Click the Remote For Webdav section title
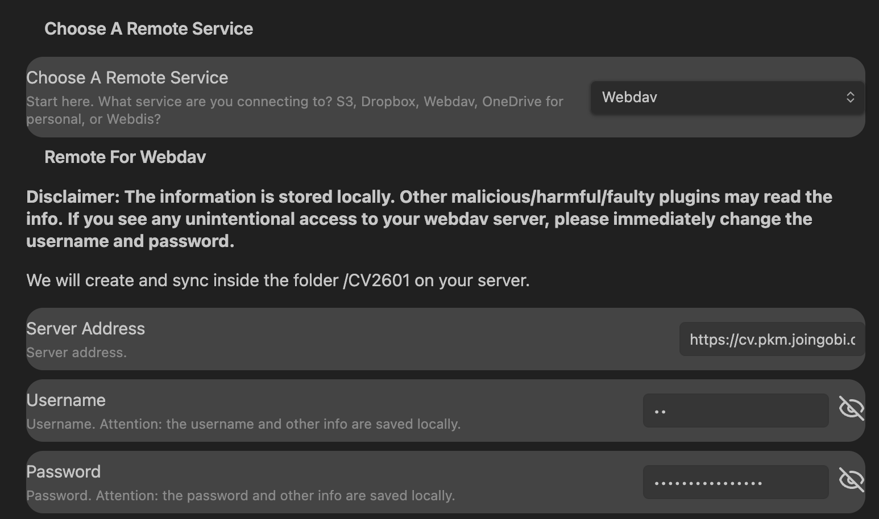Viewport: 879px width, 519px height. coord(125,157)
